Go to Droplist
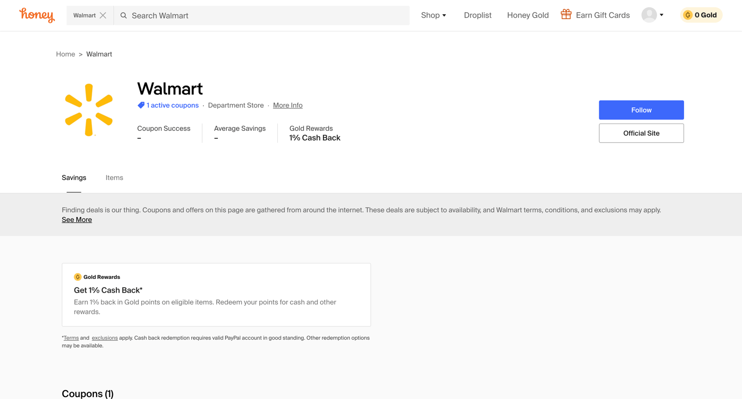The height and width of the screenshot is (399, 742). 477,15
